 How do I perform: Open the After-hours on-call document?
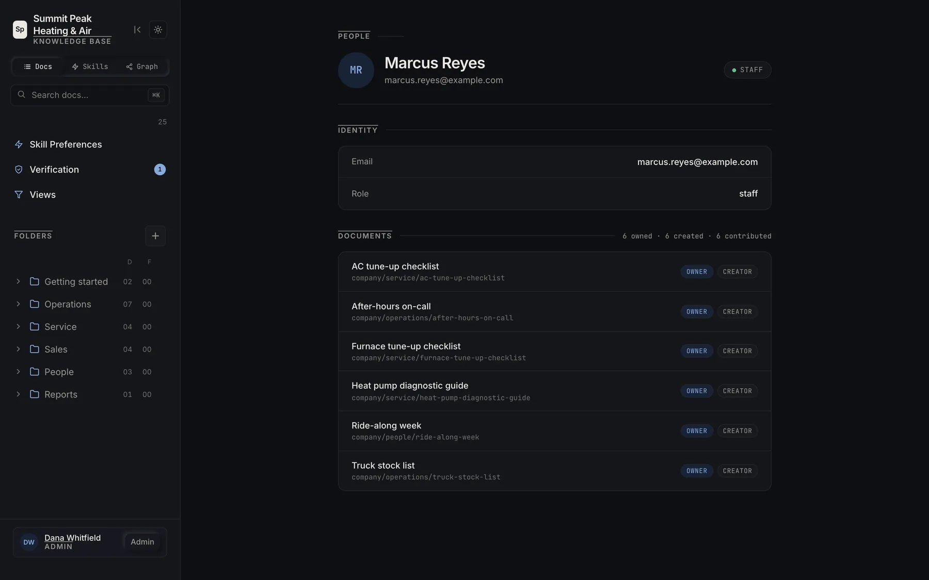[555, 311]
